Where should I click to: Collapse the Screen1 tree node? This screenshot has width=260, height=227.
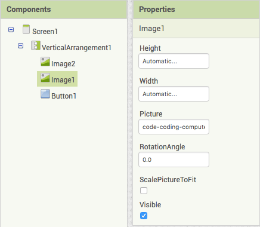click(11, 30)
